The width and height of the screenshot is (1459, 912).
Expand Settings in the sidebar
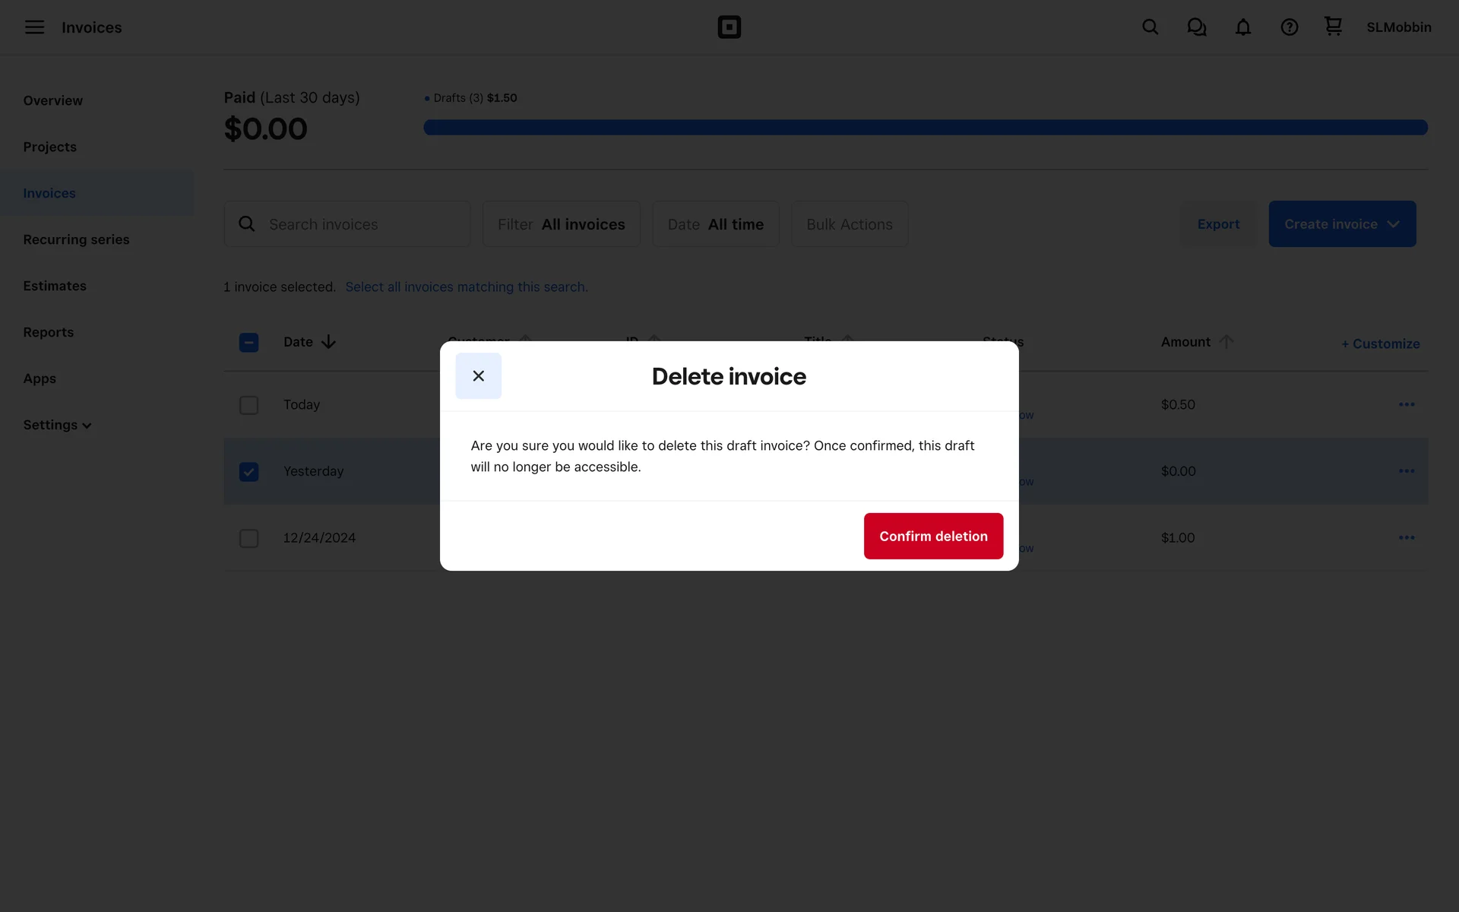click(x=57, y=425)
